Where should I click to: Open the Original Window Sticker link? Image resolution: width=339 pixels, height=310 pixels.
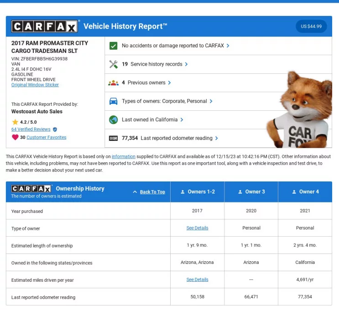[35, 85]
